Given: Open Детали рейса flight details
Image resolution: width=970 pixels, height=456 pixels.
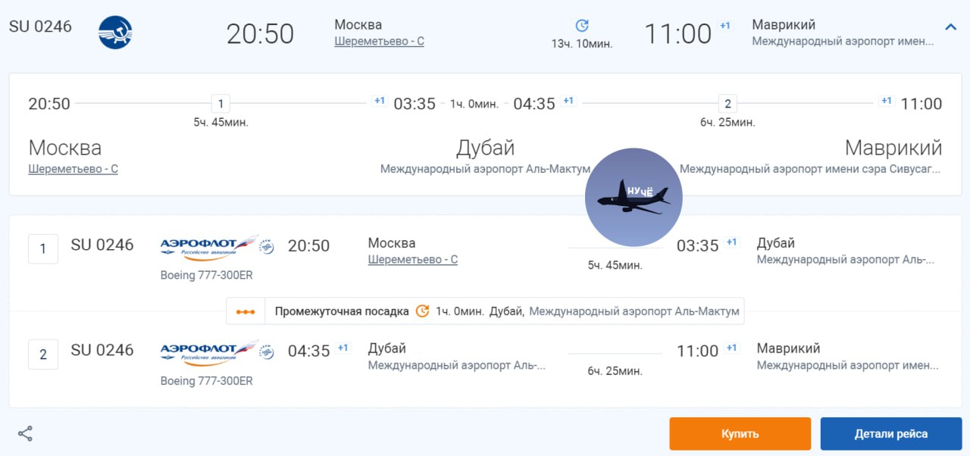Looking at the screenshot, I should 890,434.
